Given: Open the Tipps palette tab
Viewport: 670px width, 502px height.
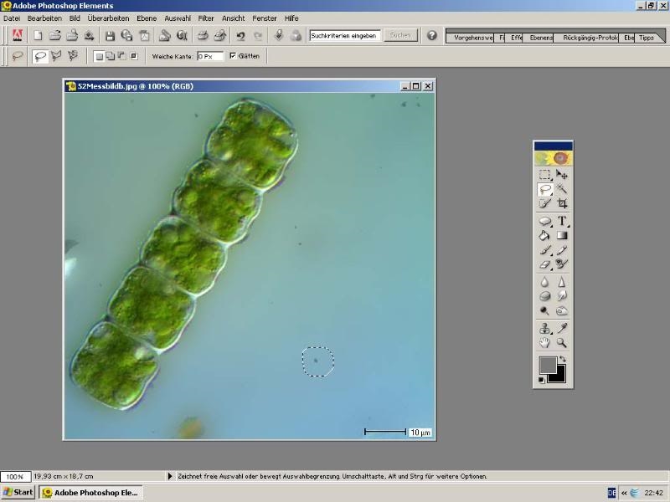Looking at the screenshot, I should tap(646, 38).
